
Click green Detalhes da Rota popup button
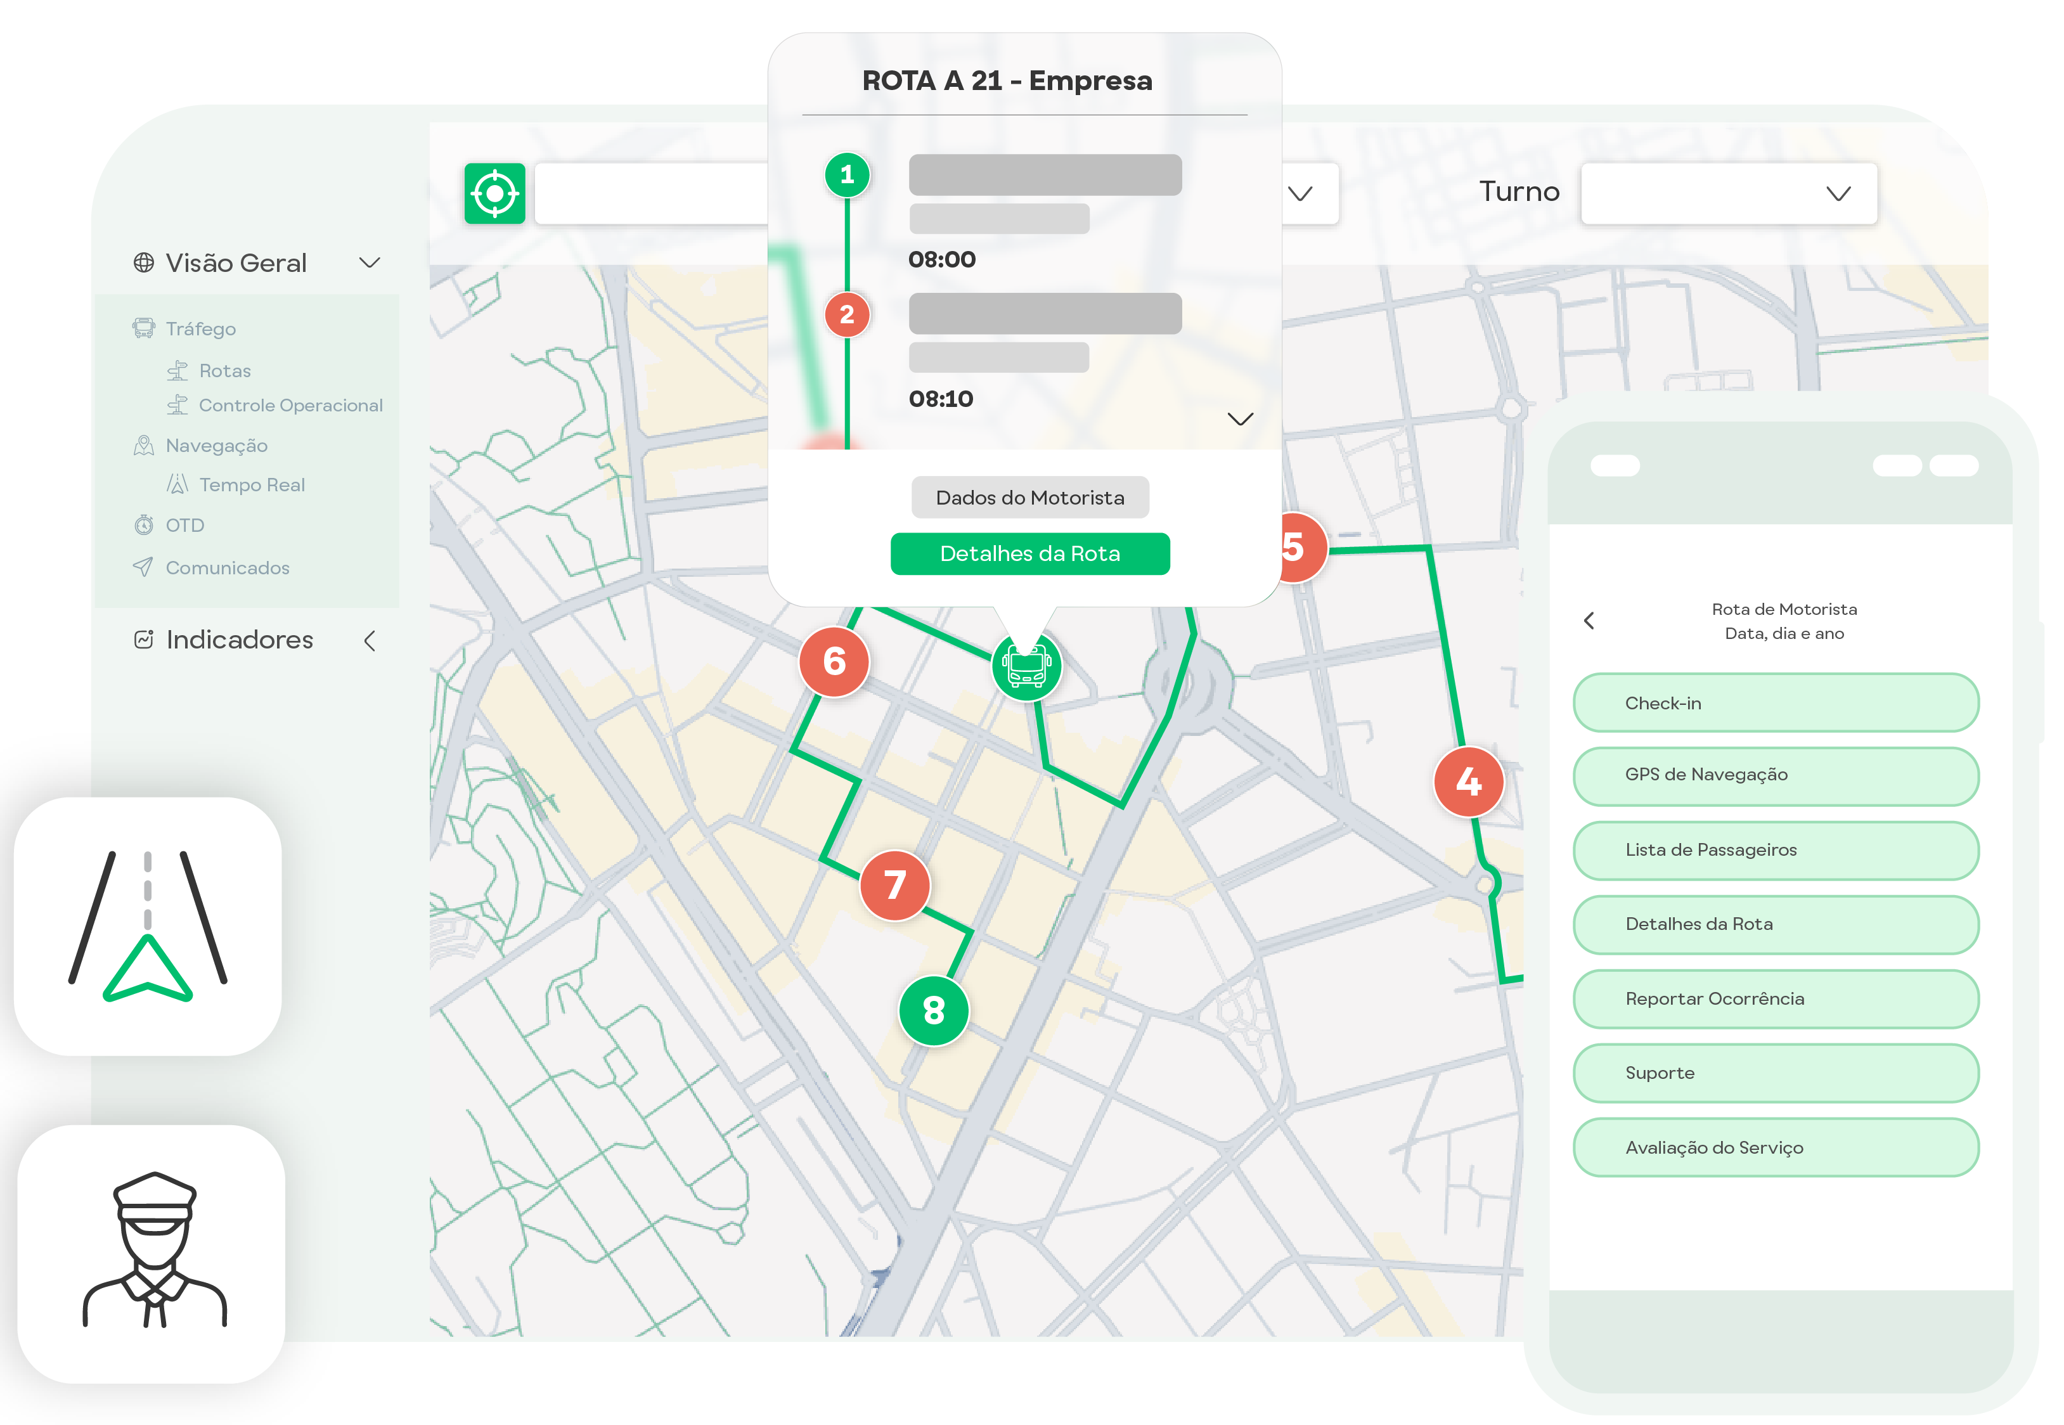click(1030, 553)
